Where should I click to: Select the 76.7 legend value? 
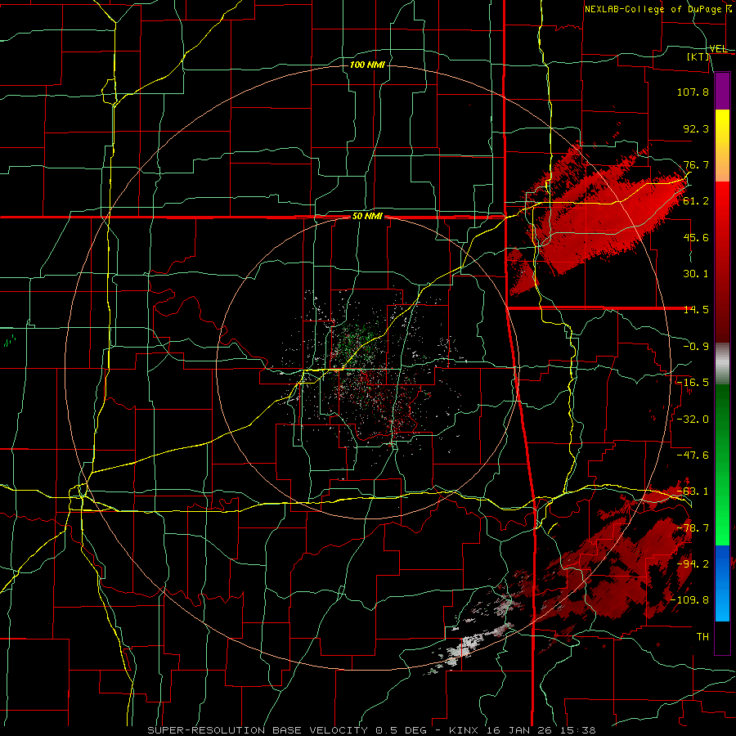click(696, 164)
